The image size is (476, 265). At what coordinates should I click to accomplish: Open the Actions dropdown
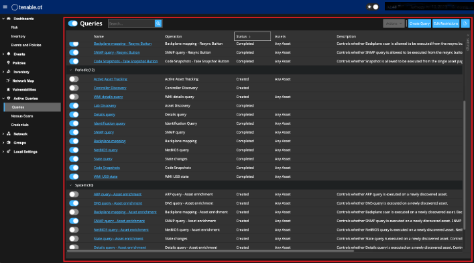coord(394,23)
